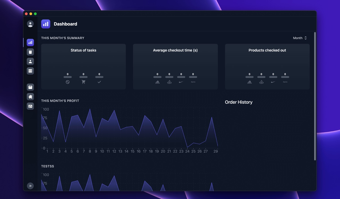Click the archive box sidebar icon
Image resolution: width=340 pixels, height=199 pixels.
click(x=30, y=87)
